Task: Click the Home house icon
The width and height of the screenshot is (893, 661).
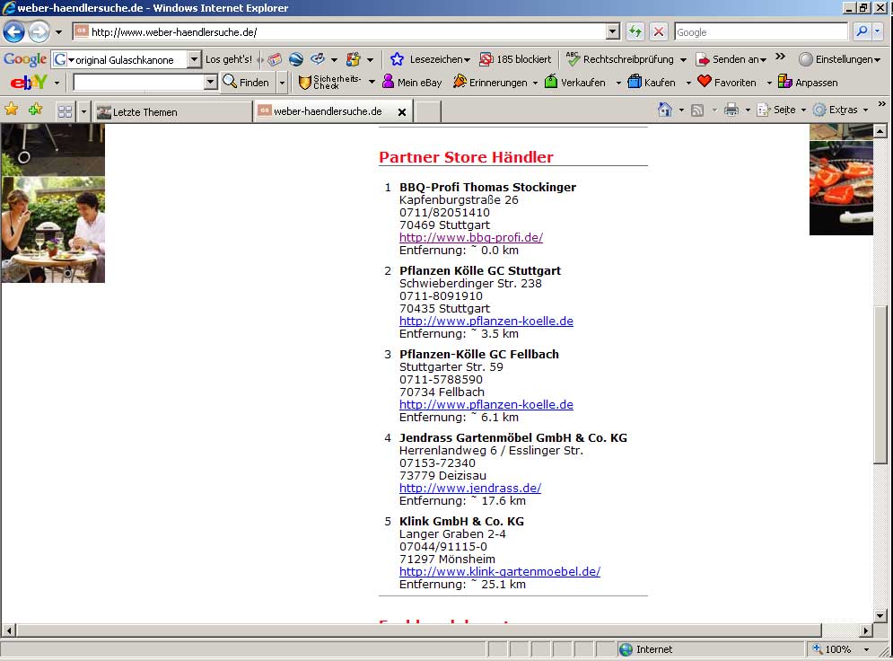Action: [x=665, y=110]
